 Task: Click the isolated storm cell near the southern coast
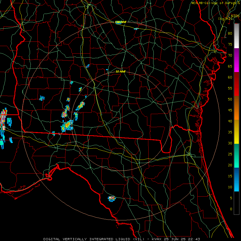[112, 199]
